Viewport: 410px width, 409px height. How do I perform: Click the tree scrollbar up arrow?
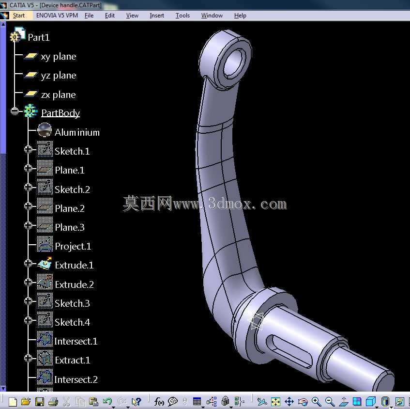3,24
